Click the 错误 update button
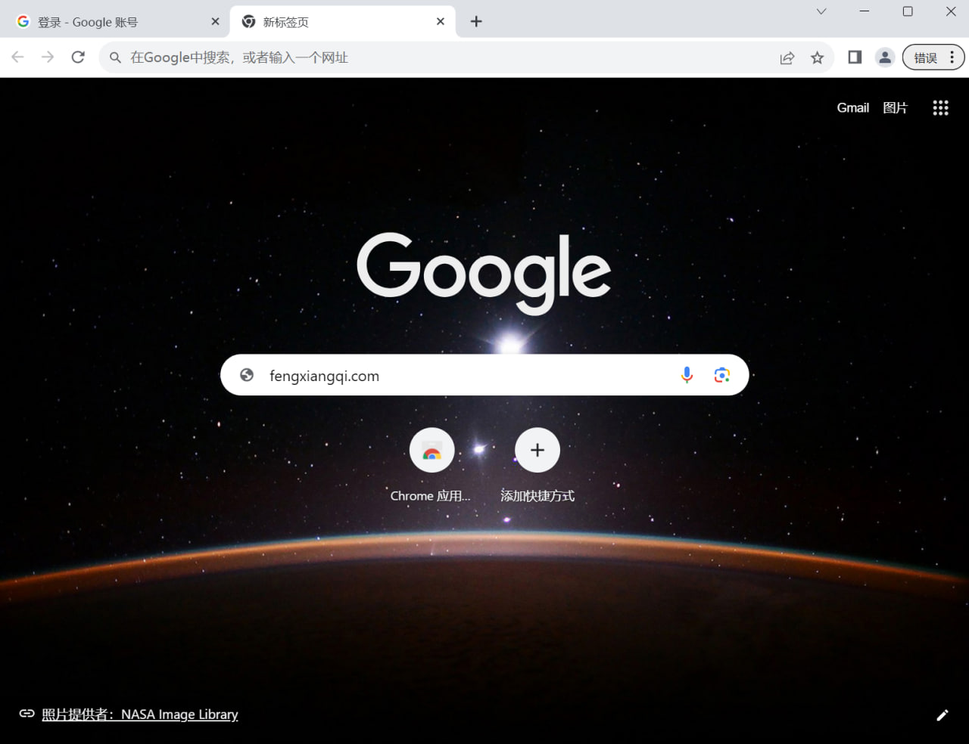 point(925,57)
